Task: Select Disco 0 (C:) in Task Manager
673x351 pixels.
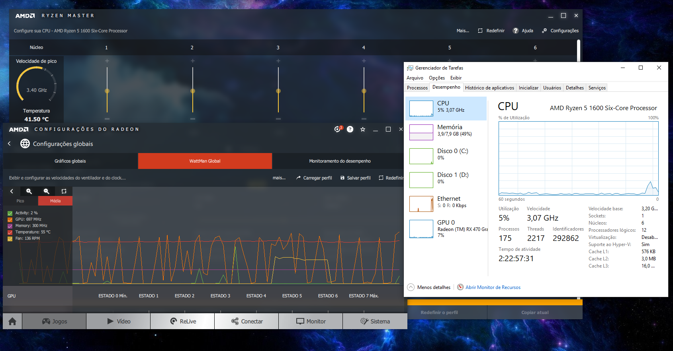Action: tap(446, 156)
